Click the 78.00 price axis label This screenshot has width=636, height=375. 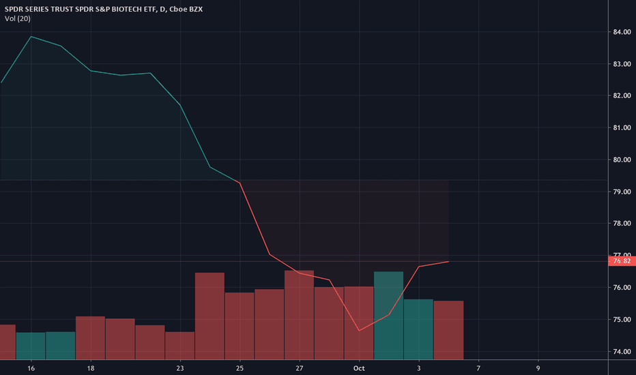[622, 224]
